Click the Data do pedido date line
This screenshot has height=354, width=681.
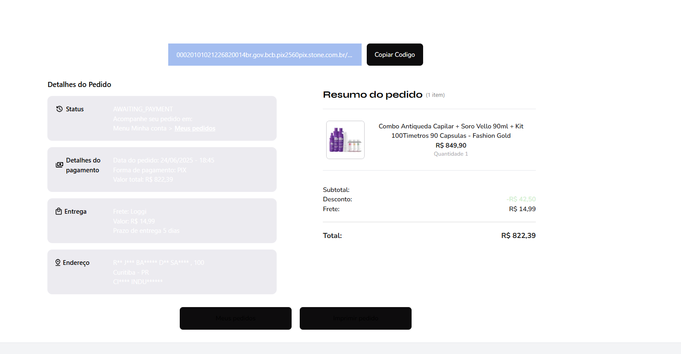click(x=164, y=160)
